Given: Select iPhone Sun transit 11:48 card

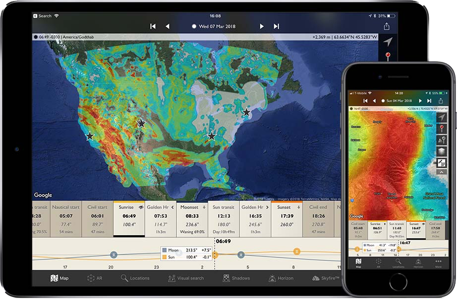Looking at the screenshot, I should pyautogui.click(x=397, y=230).
